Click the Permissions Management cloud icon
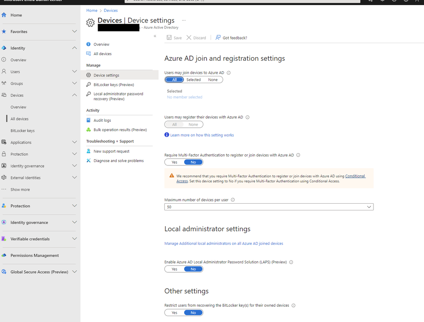424x322 pixels. [x=4, y=255]
